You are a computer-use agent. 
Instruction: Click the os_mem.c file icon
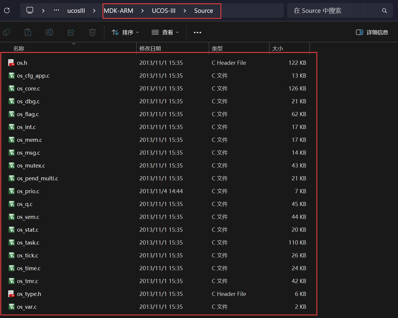tap(11, 140)
